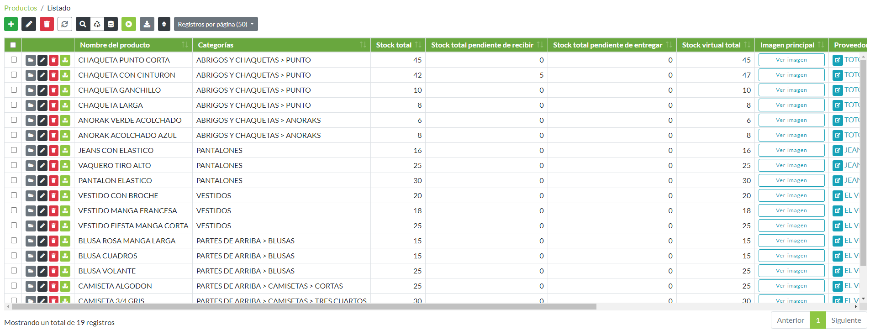
Task: Click the magnifier search icon in toolbar
Action: pyautogui.click(x=83, y=24)
